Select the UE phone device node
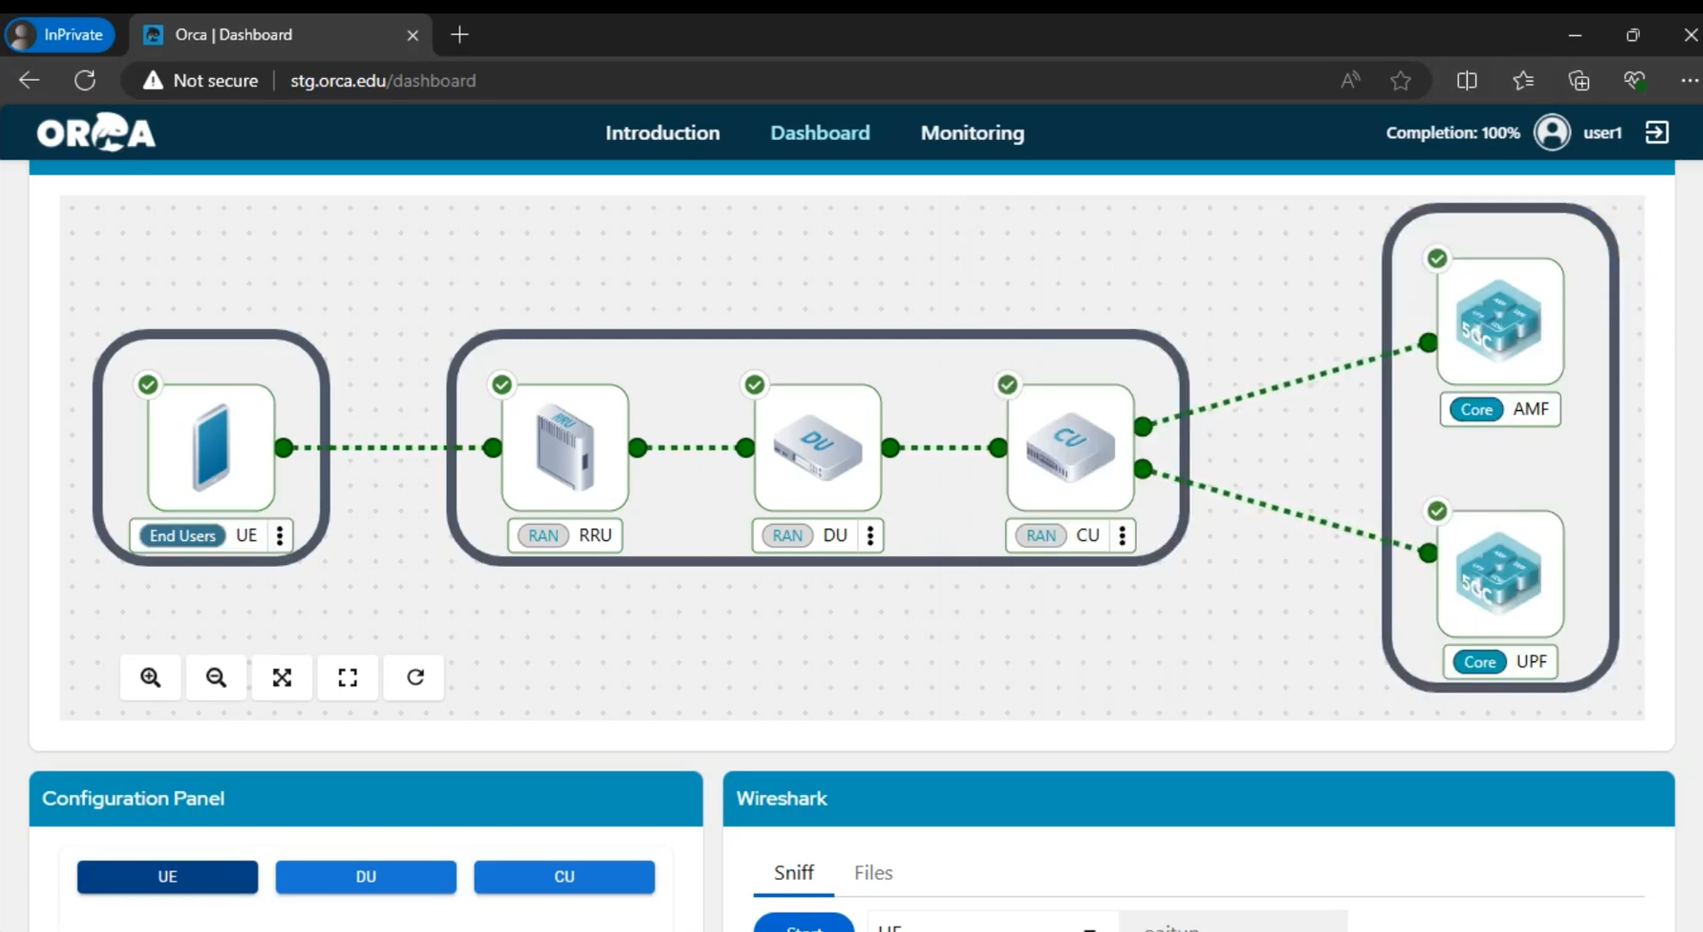The width and height of the screenshot is (1703, 932). (x=211, y=448)
